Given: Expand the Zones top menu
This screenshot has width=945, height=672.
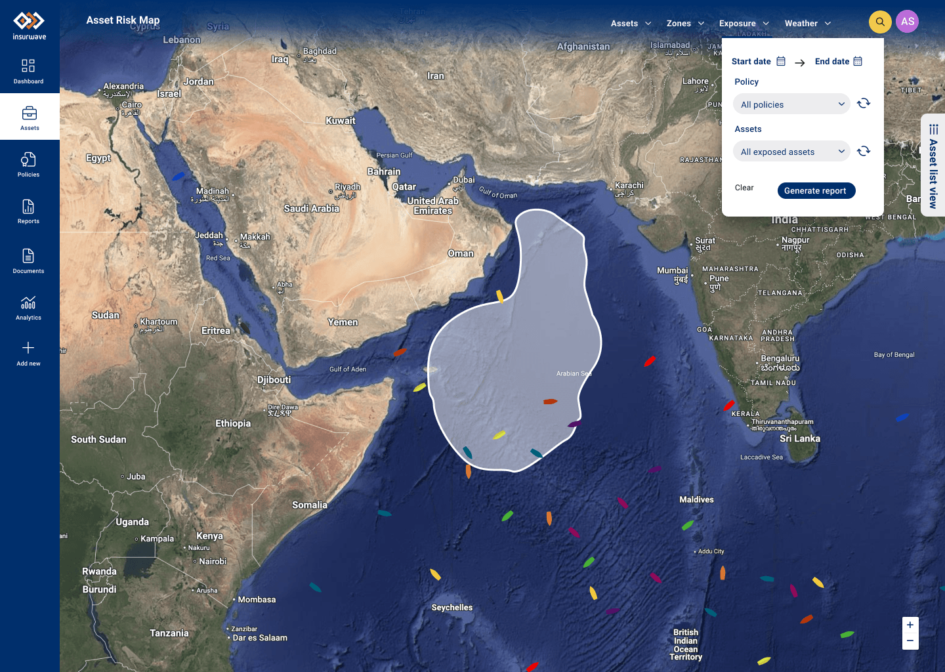Looking at the screenshot, I should tap(685, 23).
